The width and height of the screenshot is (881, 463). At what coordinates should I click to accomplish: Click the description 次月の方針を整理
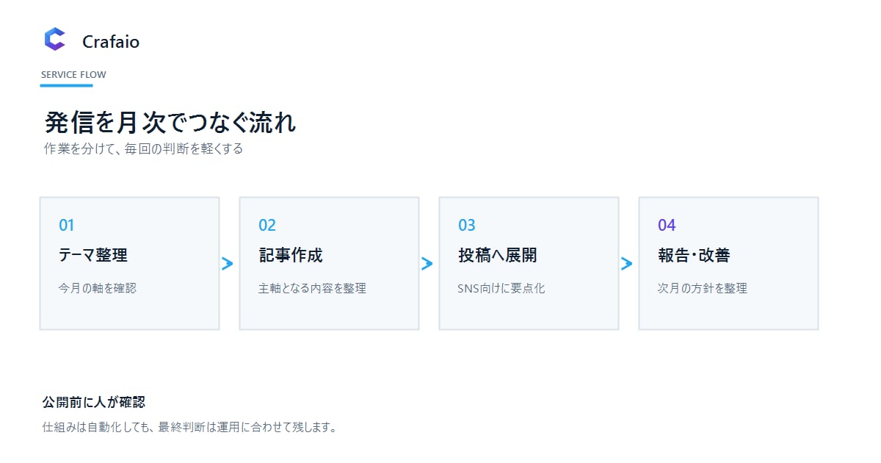point(703,288)
